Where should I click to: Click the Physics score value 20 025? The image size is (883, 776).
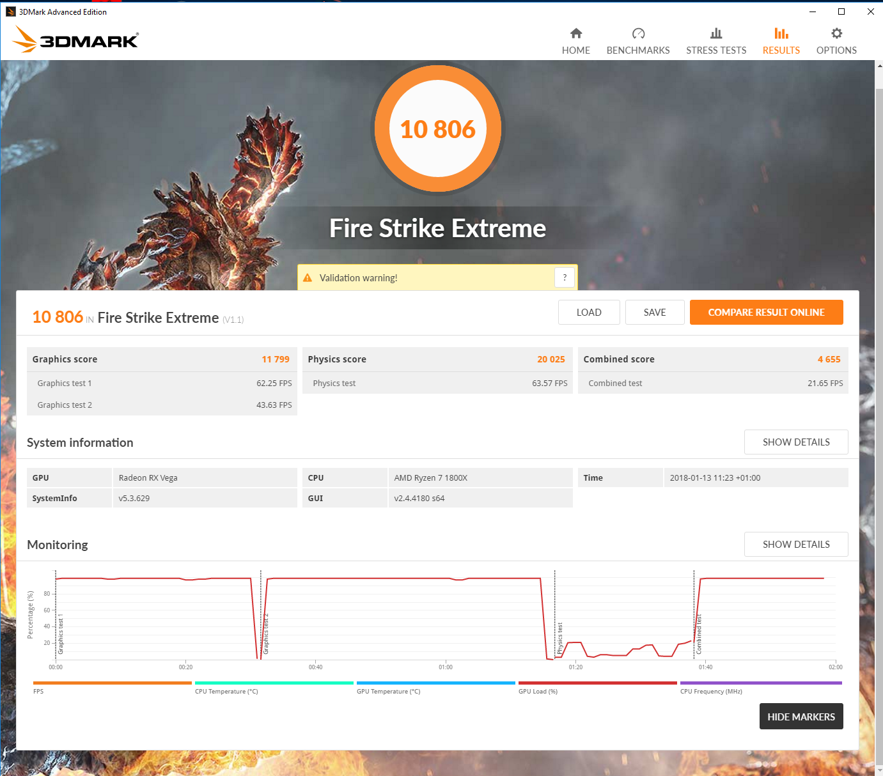click(551, 359)
